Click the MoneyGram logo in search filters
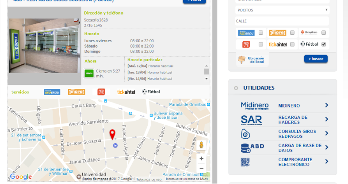Screen dimensions: 348x184 click(309, 33)
